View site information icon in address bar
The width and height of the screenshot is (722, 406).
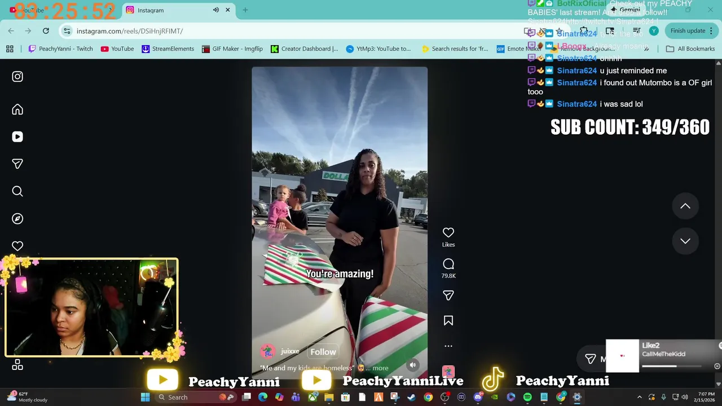(67, 31)
